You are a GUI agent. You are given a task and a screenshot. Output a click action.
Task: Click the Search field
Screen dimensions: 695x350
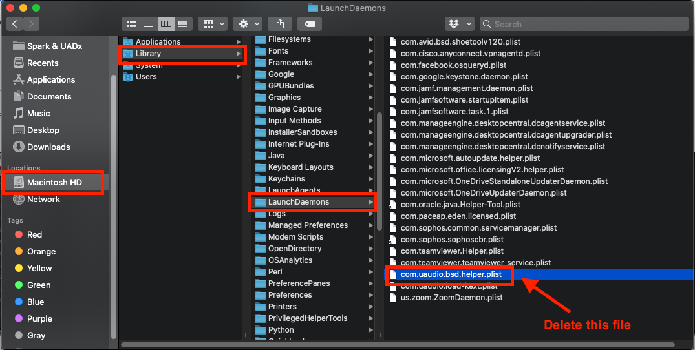pos(588,24)
